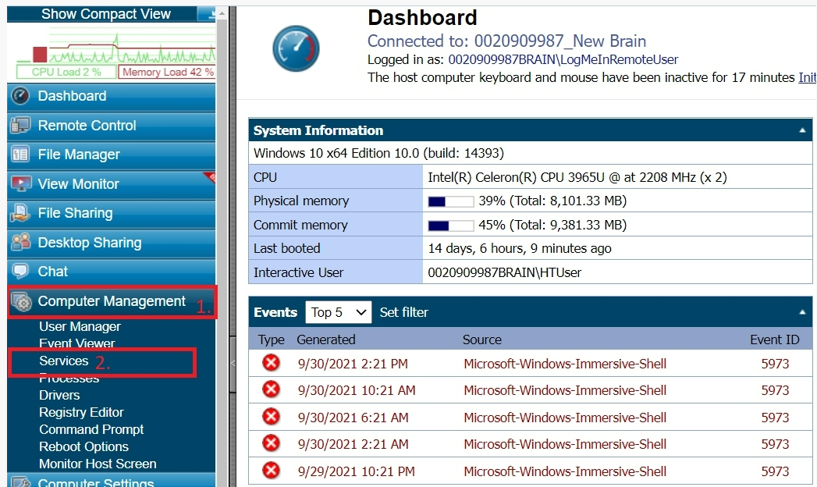Click the File Manager icon
Image resolution: width=817 pixels, height=487 pixels.
21,155
